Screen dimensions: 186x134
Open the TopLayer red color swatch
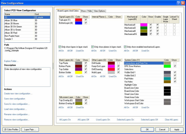tap(79, 20)
